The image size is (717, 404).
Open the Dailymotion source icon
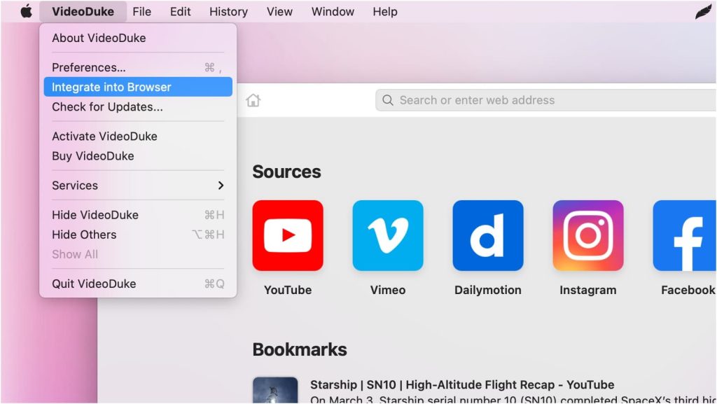click(x=488, y=236)
